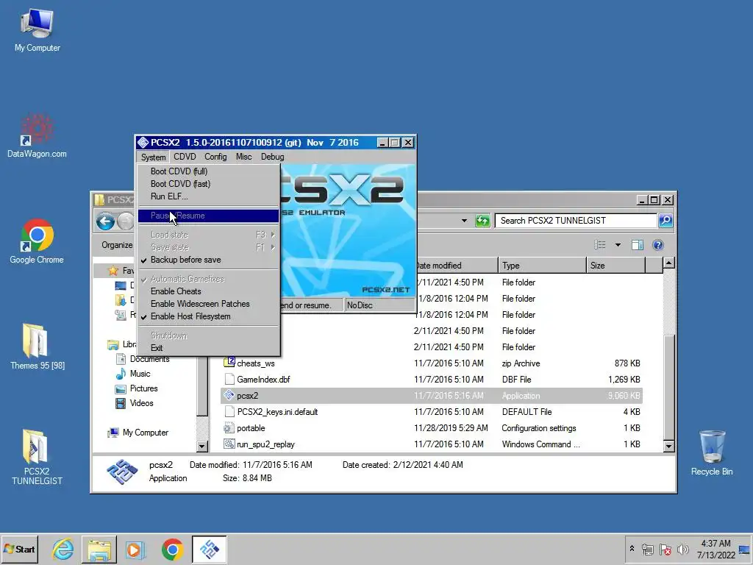
Task: Open Debug menu in PCSX2
Action: click(272, 157)
